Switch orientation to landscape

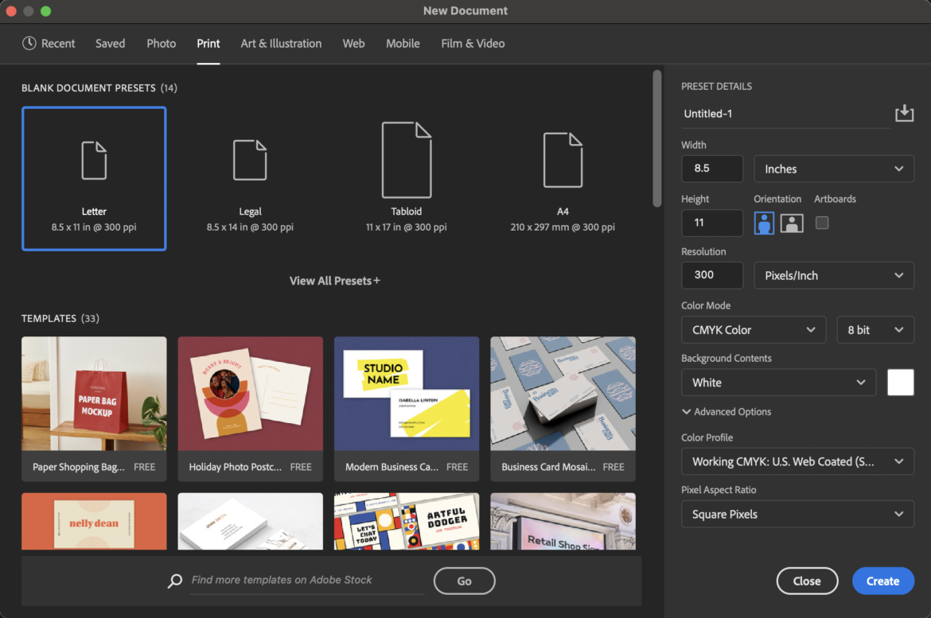[x=792, y=223]
